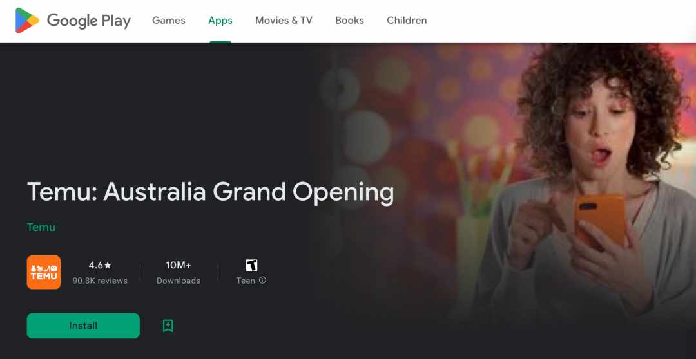696x359 pixels.
Task: Go to the Books tab
Action: pyautogui.click(x=349, y=21)
